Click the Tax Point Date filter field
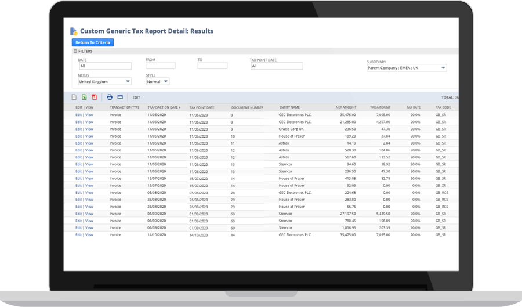 click(277, 66)
